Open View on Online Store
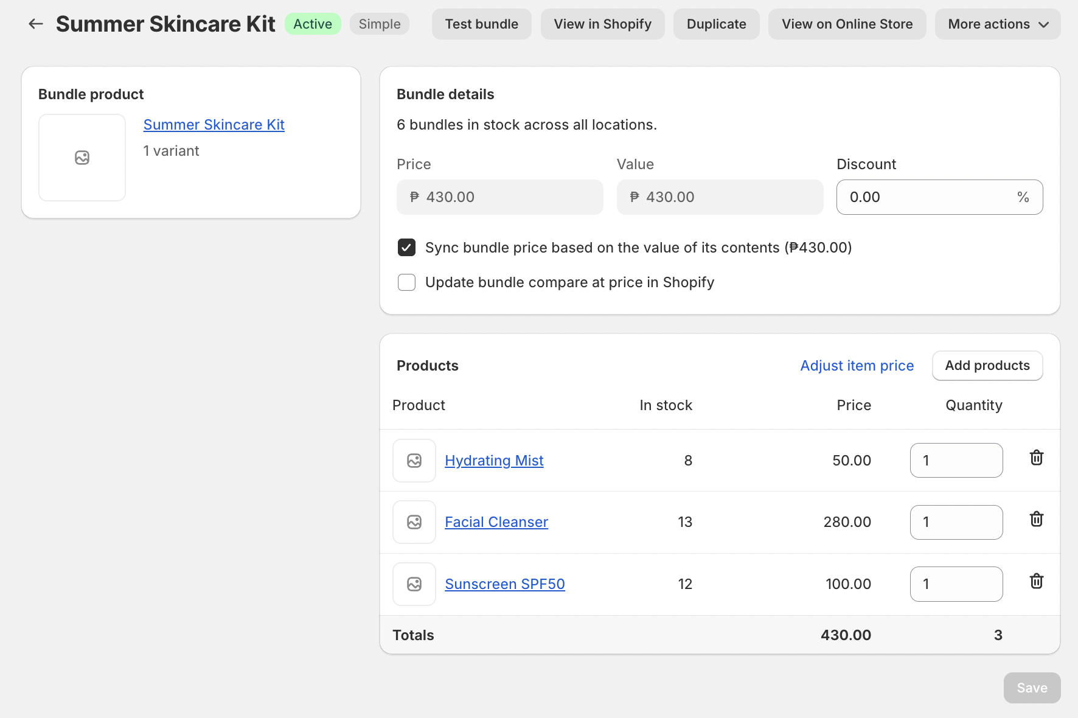The height and width of the screenshot is (718, 1078). point(847,24)
